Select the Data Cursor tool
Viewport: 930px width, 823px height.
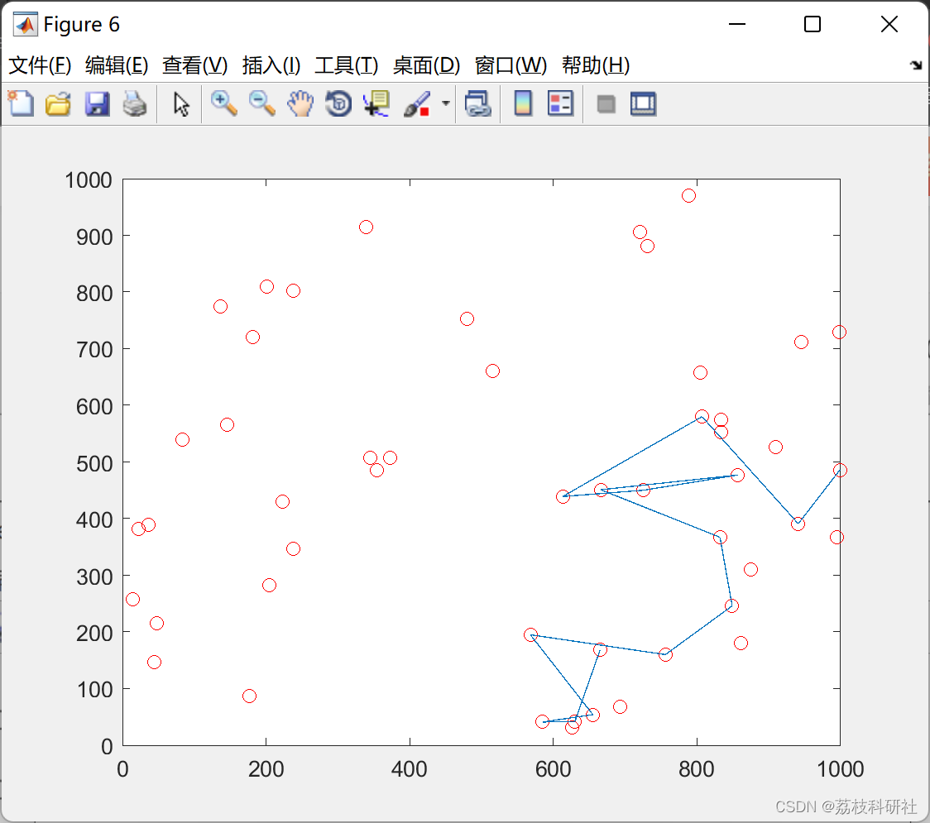376,103
